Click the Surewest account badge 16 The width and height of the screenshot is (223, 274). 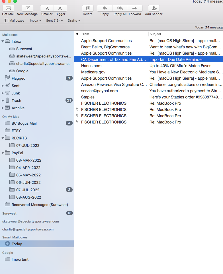pos(69,213)
